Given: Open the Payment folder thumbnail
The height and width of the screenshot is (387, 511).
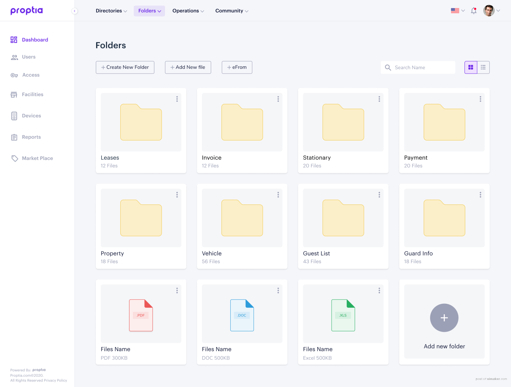Looking at the screenshot, I should (x=445, y=122).
